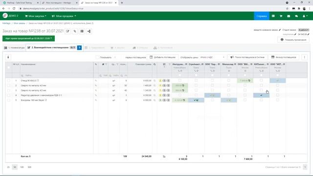Open the column menu icon of Стройинвест supplier

[x=202, y=64]
